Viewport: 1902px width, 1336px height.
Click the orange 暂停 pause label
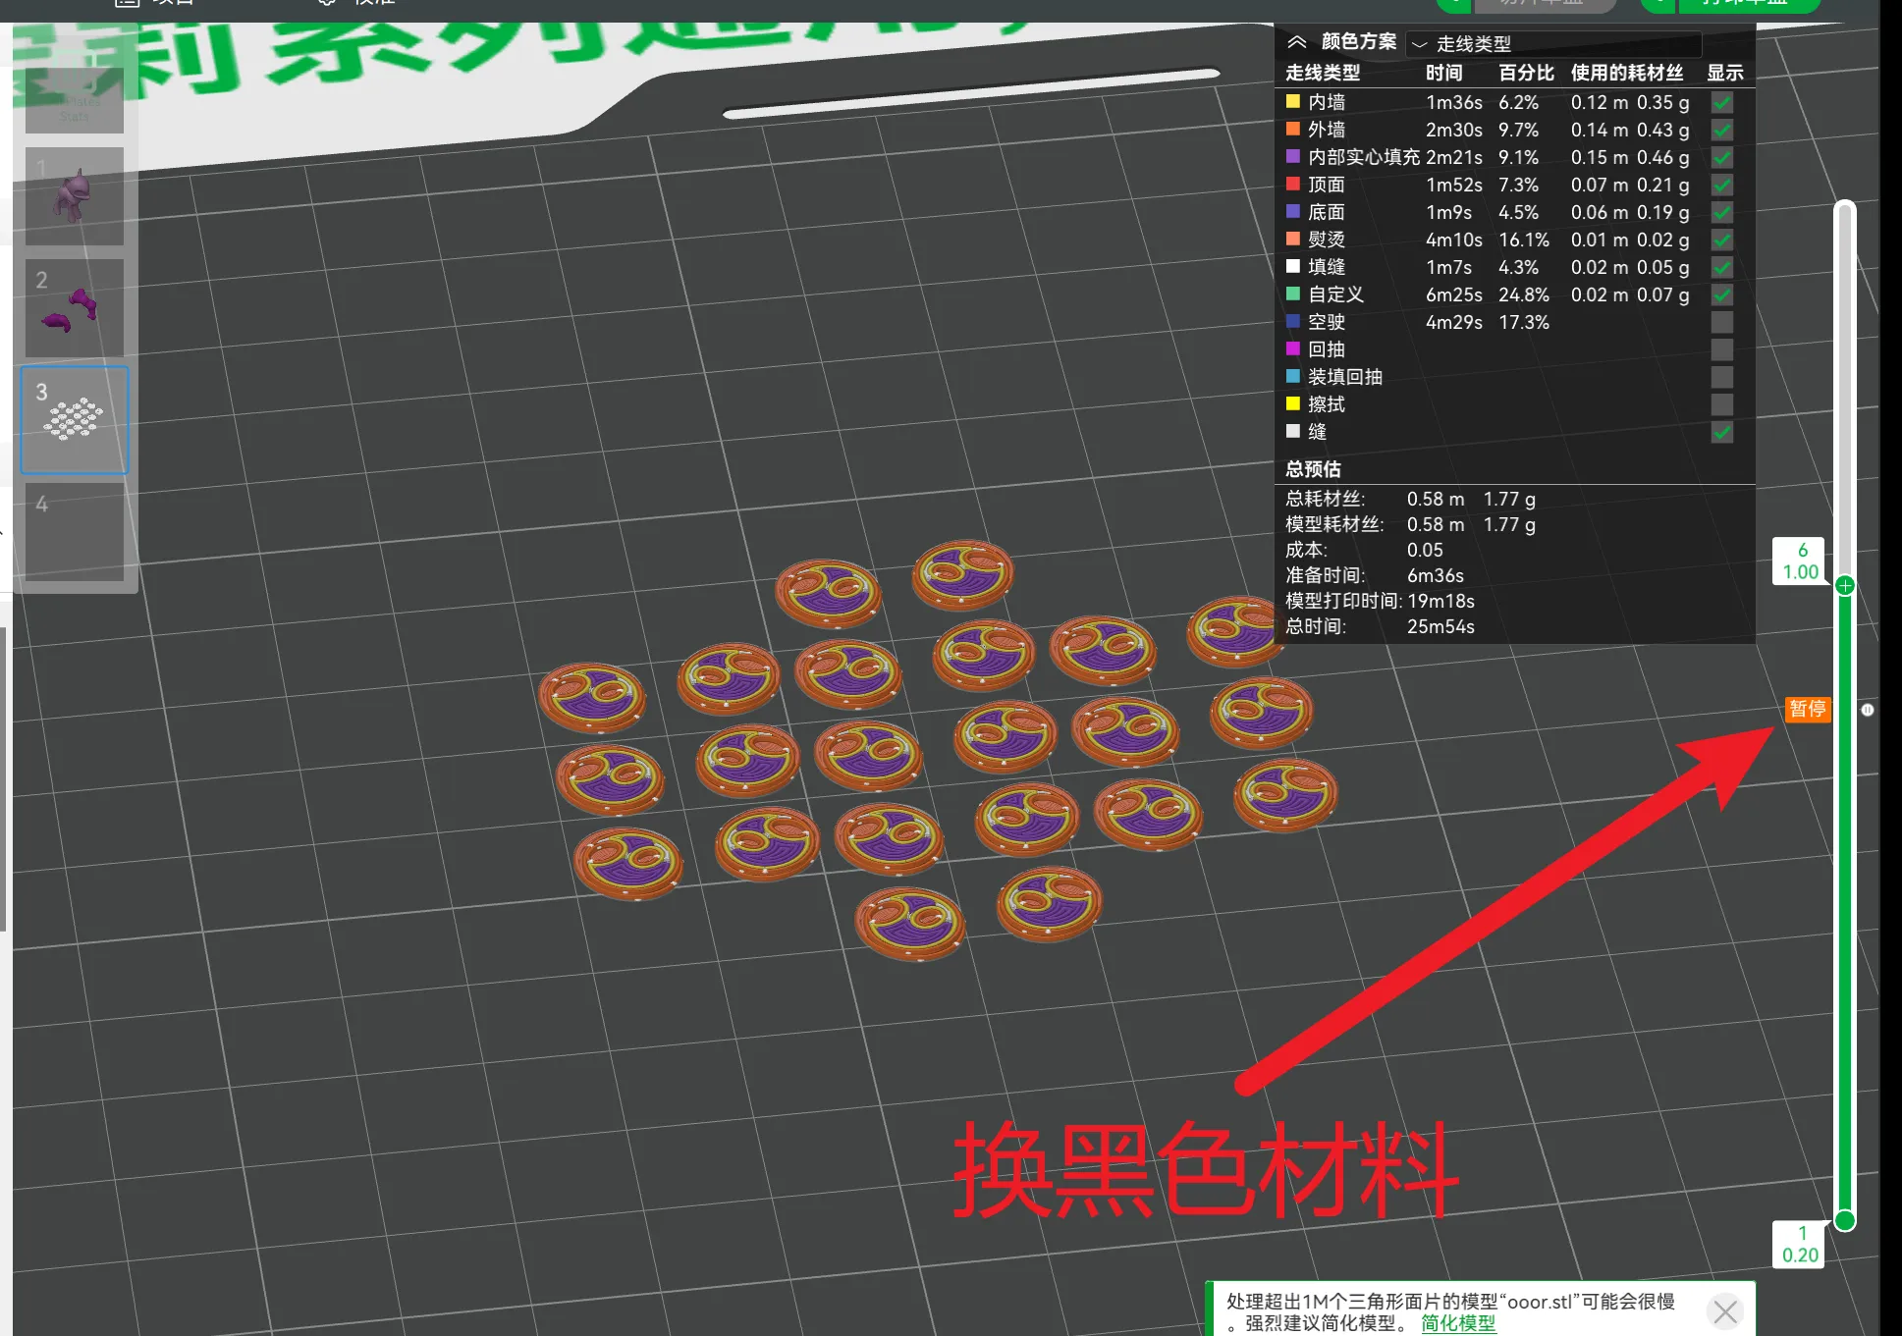coord(1807,709)
